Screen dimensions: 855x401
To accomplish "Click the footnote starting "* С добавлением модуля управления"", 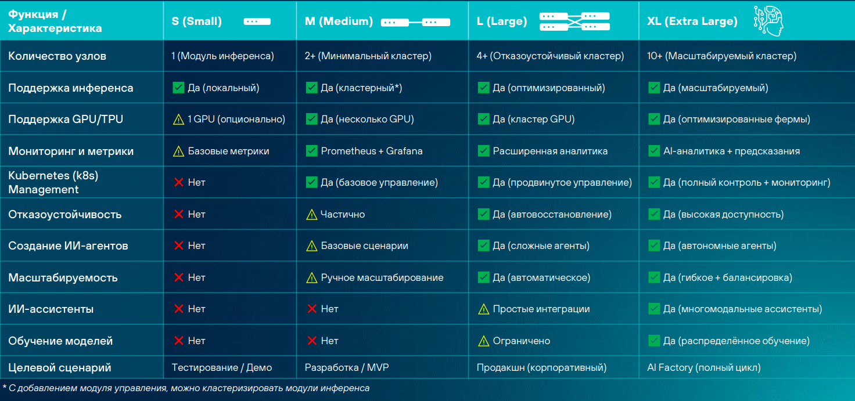I will [186, 388].
